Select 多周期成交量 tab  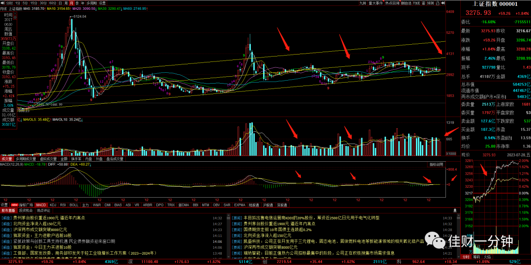click(x=26, y=158)
